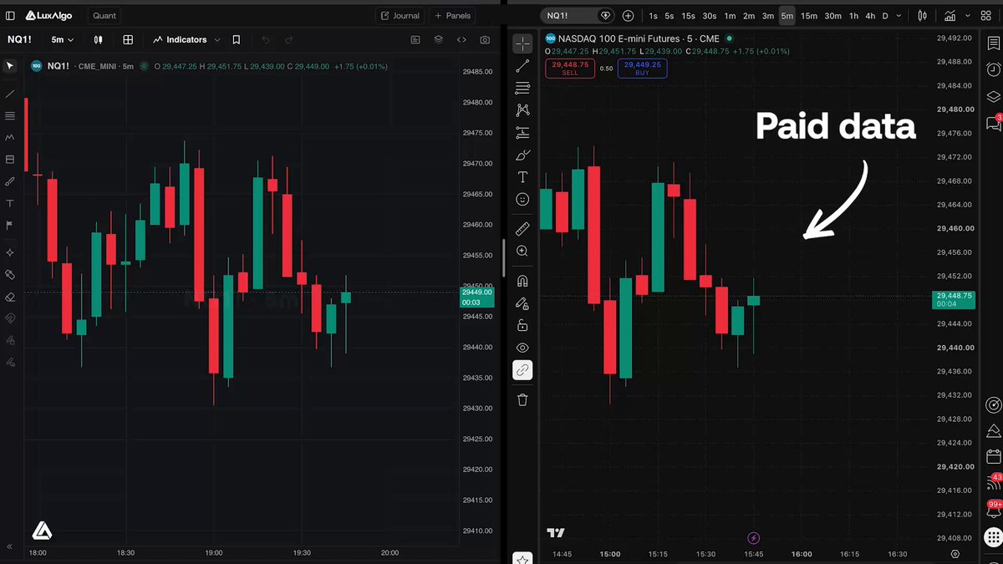Select the active 5m interval in TradingView

point(787,16)
